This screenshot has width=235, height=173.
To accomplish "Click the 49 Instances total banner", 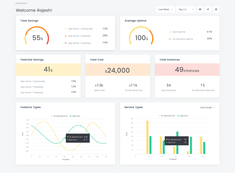I will coord(187,70).
